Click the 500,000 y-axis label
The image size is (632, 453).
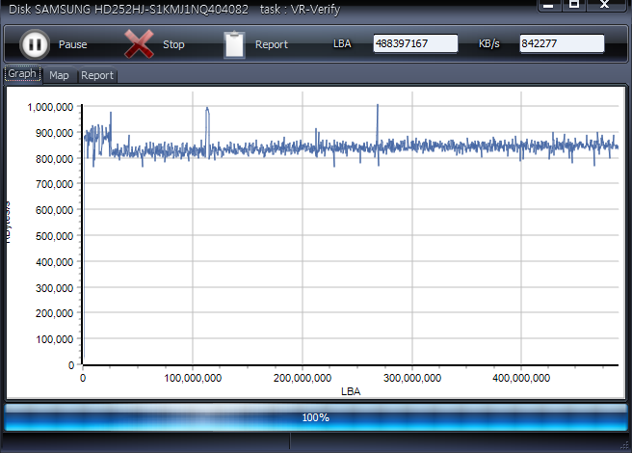tap(54, 236)
